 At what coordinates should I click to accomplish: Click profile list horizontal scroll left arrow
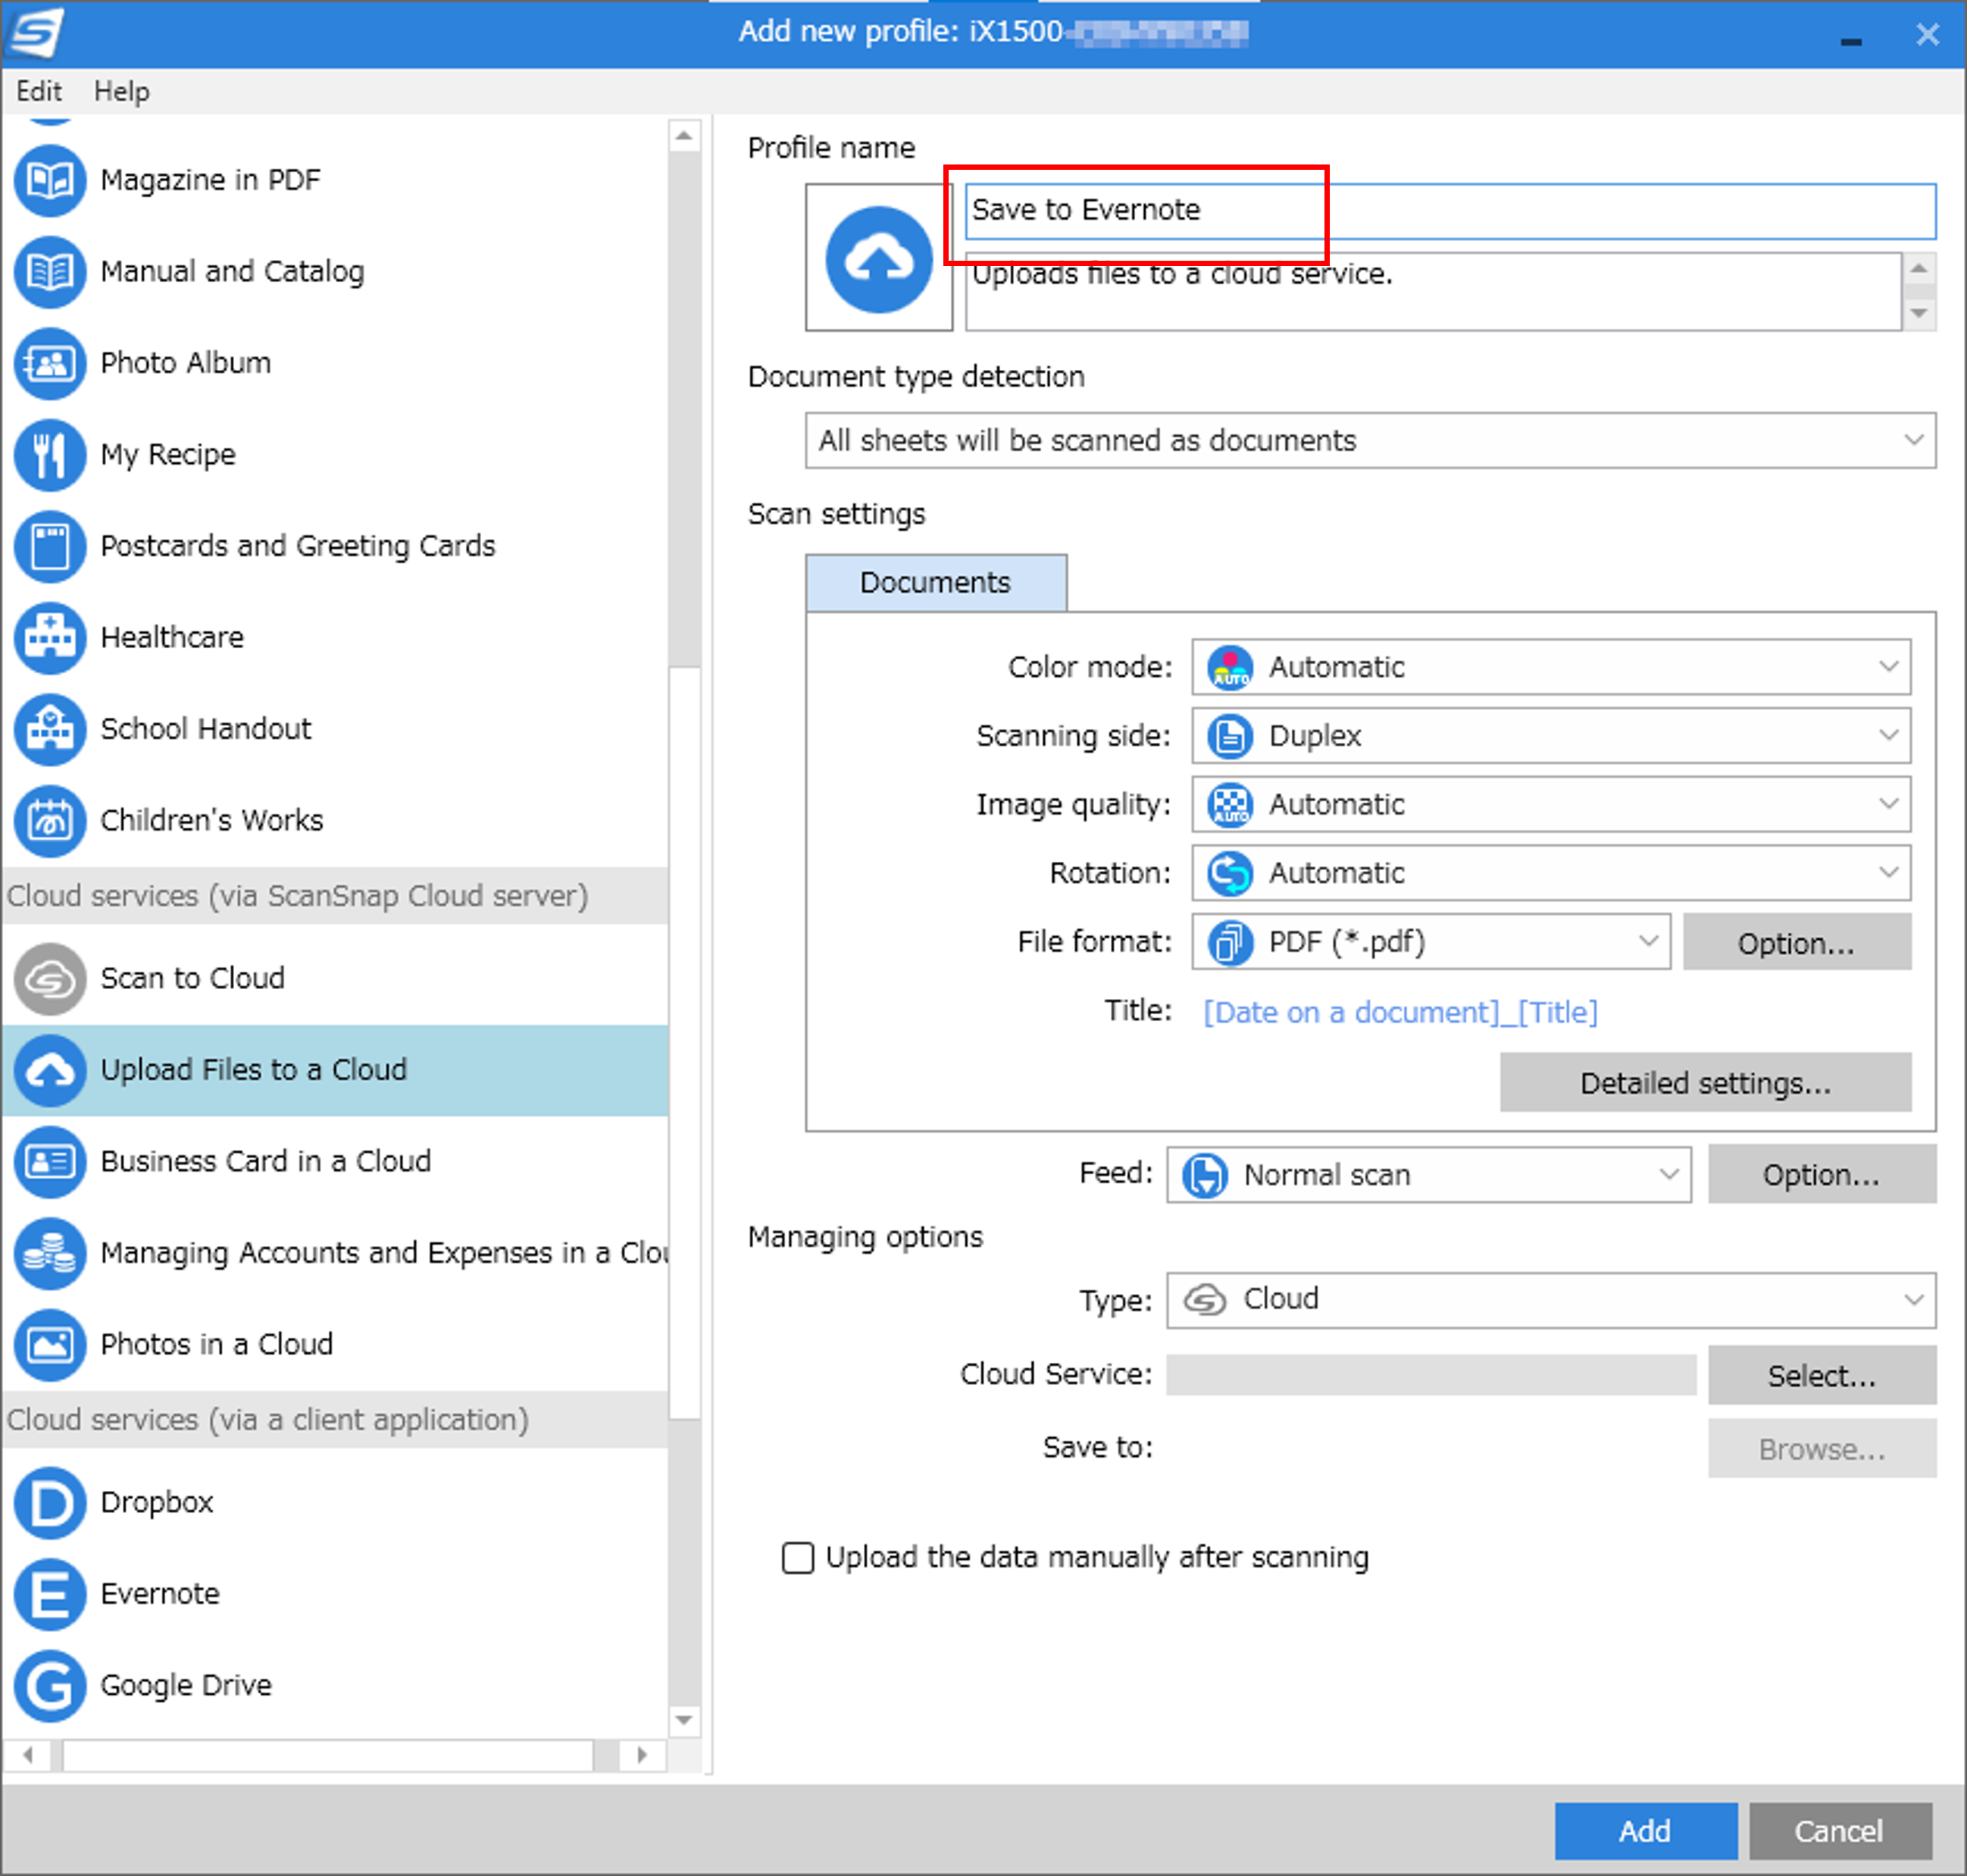coord(28,1755)
